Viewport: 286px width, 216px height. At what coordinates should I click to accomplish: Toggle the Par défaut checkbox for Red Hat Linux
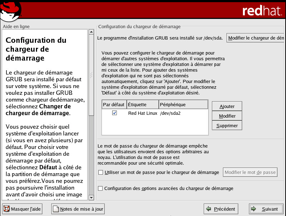[x=114, y=113]
